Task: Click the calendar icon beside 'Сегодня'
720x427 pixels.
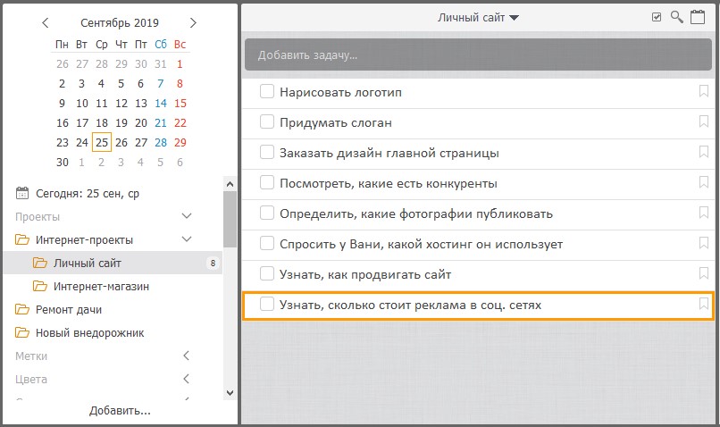Action: 22,193
